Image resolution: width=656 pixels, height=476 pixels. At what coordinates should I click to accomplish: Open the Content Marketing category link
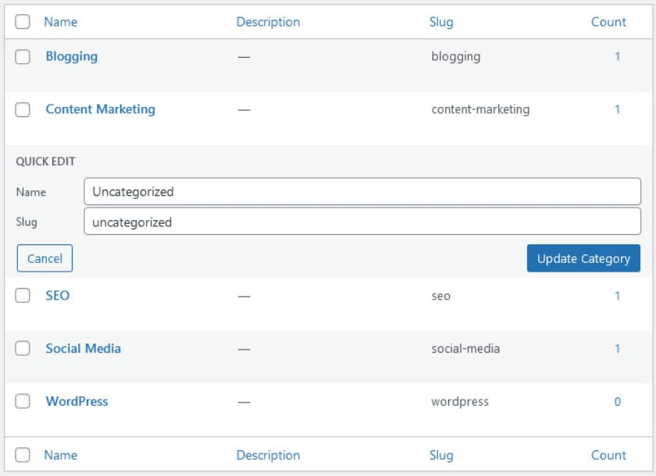point(100,109)
